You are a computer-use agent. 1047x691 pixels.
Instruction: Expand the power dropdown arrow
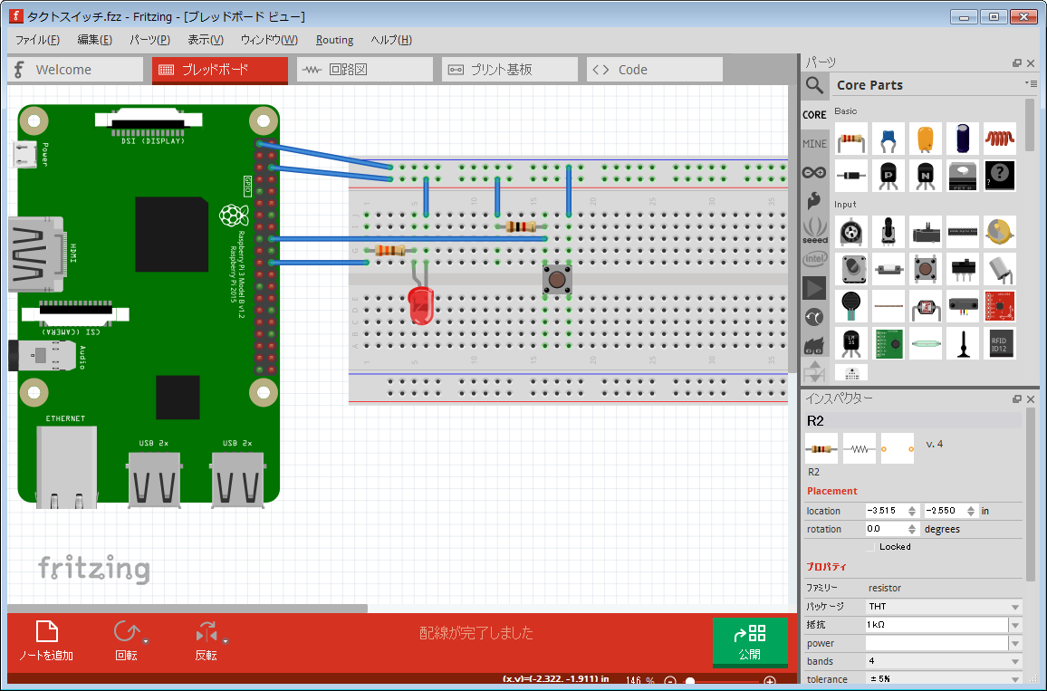coord(1015,644)
